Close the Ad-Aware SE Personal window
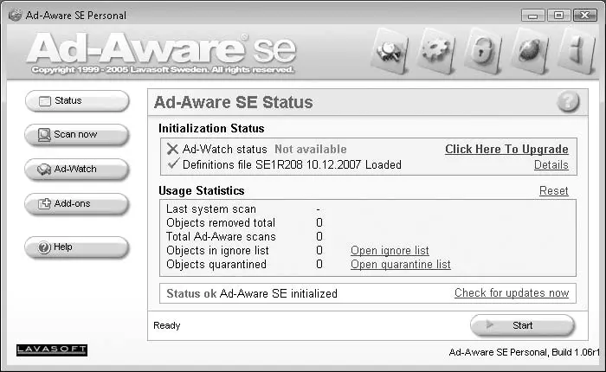This screenshot has height=372, width=606. click(x=584, y=16)
